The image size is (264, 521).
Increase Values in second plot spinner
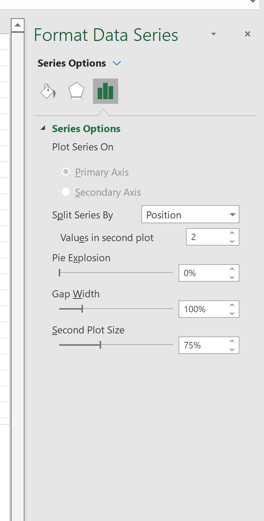click(x=232, y=233)
